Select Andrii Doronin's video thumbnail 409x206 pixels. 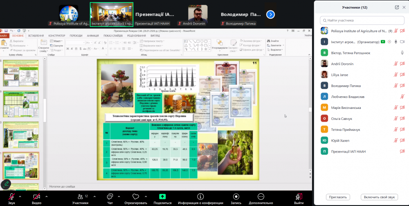click(x=198, y=15)
